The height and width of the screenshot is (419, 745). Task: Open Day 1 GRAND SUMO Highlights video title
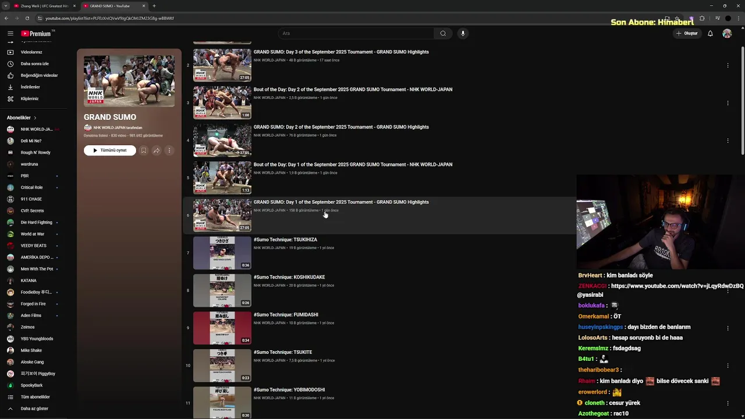coord(341,202)
